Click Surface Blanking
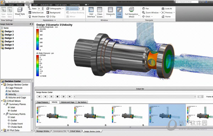The height and width of the screenshot is (136, 213). (75, 13)
